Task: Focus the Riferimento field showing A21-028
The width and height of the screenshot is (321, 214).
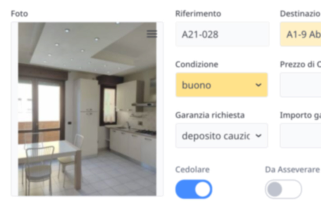Action: click(222, 34)
